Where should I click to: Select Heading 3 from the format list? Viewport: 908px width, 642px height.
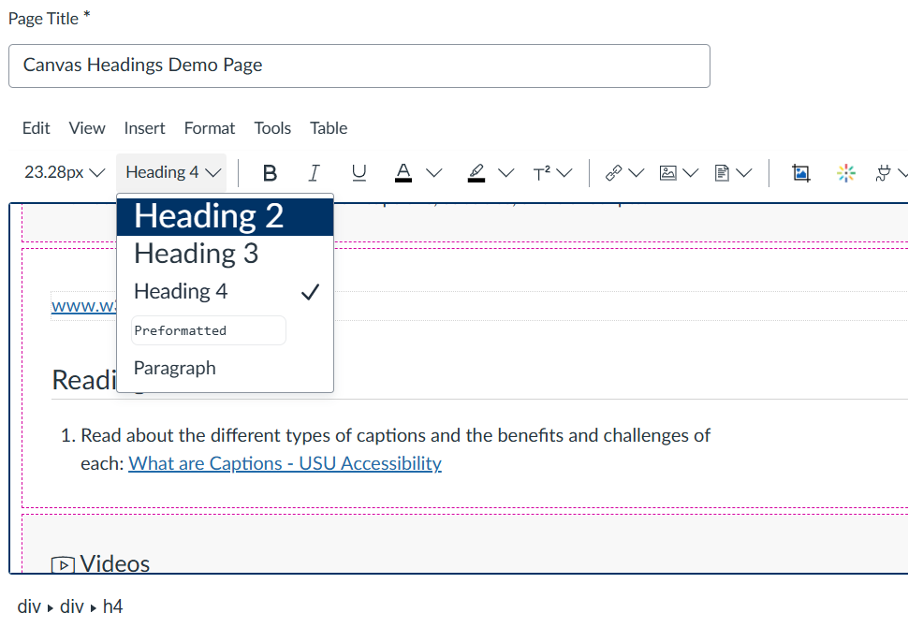pyautogui.click(x=226, y=255)
